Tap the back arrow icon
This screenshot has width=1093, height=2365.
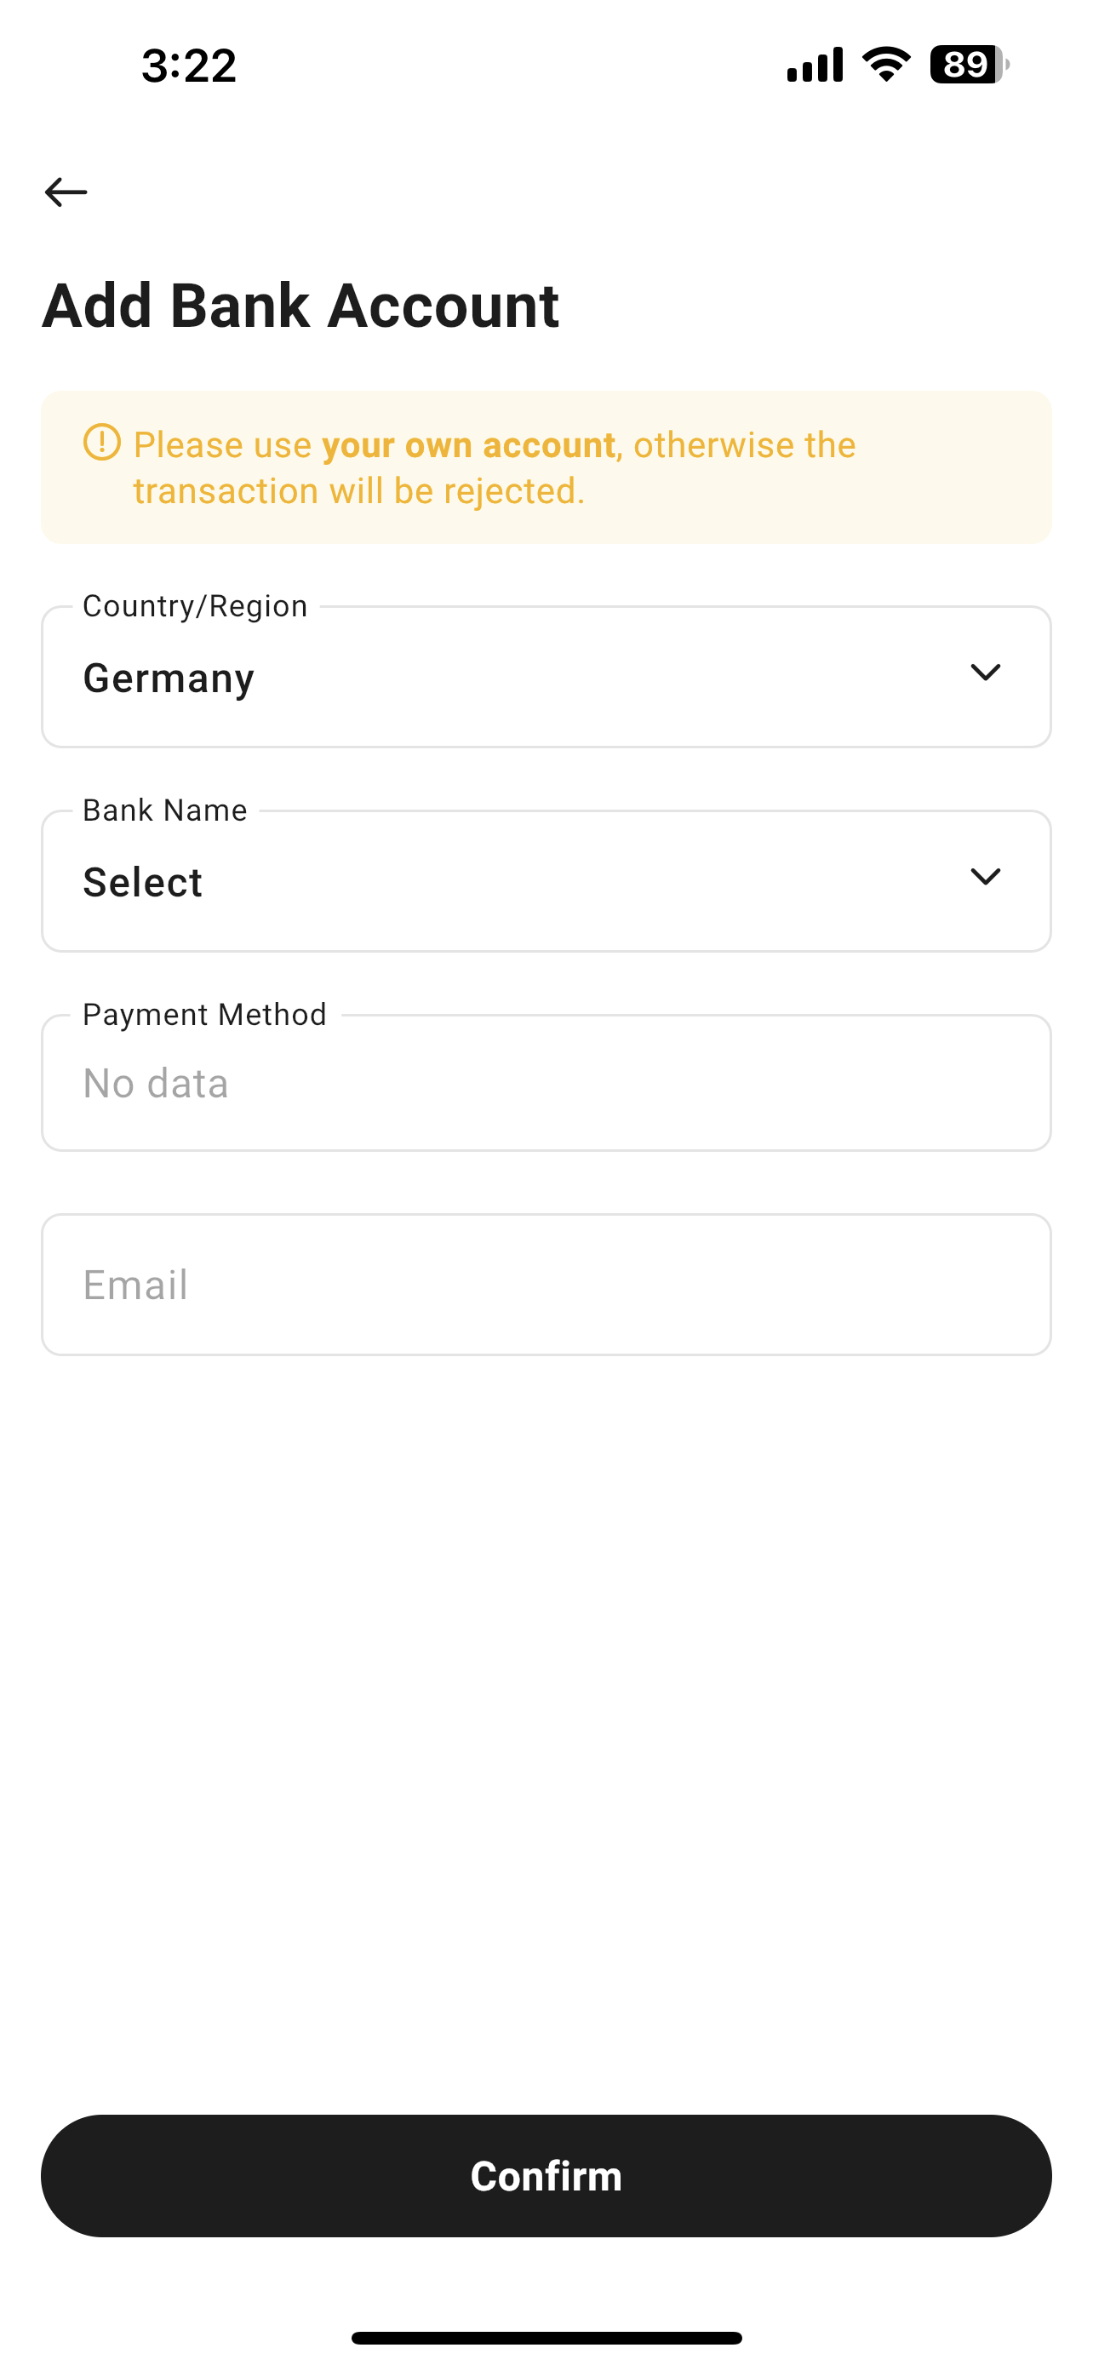click(66, 192)
